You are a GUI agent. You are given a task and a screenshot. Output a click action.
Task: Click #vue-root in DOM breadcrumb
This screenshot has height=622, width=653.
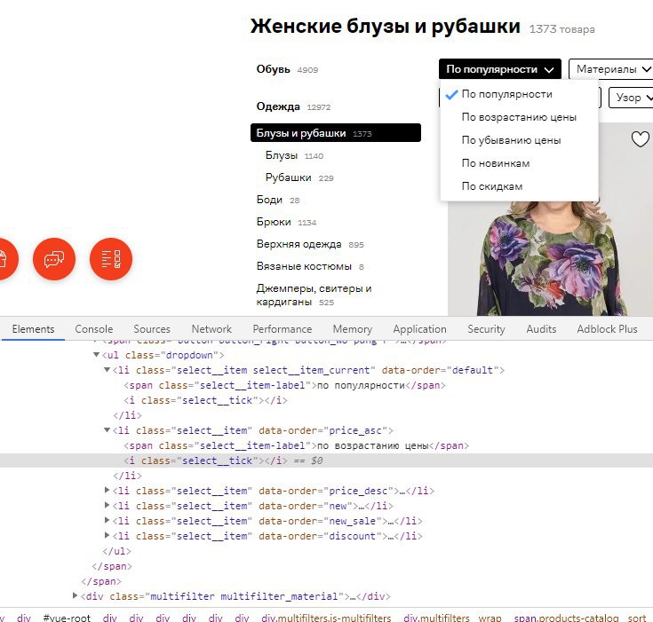(67, 618)
